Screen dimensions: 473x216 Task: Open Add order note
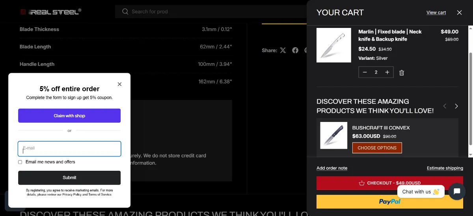point(332,168)
